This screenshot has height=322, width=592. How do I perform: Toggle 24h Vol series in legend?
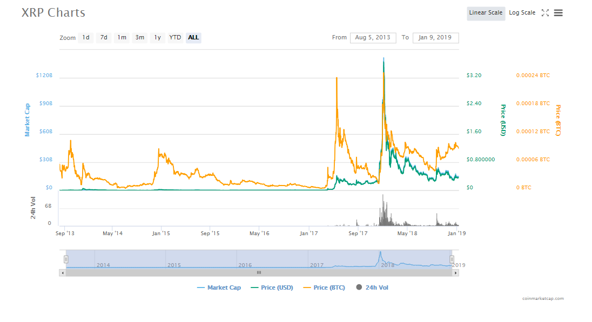click(372, 287)
